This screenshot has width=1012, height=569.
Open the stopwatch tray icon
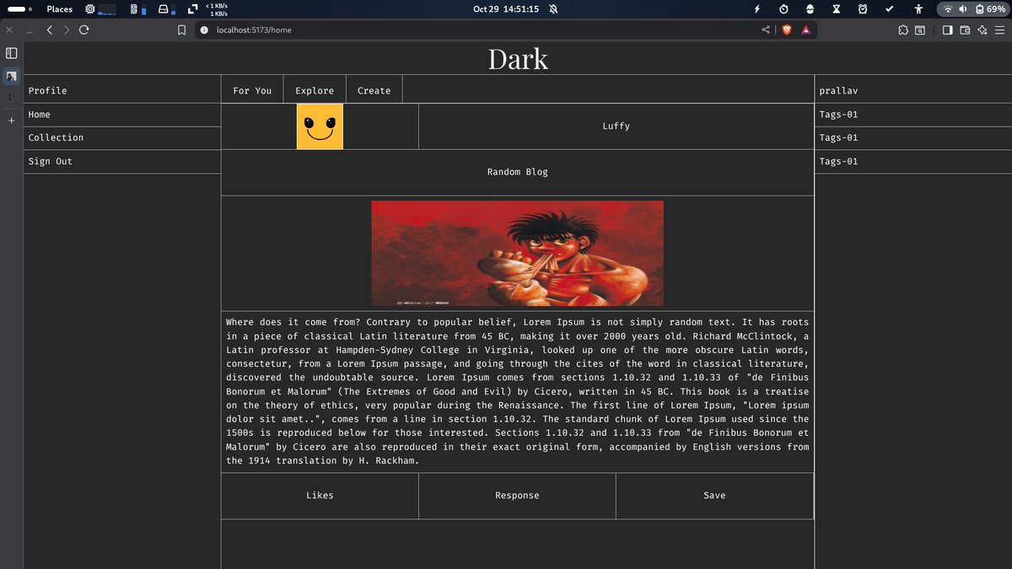[x=783, y=9]
